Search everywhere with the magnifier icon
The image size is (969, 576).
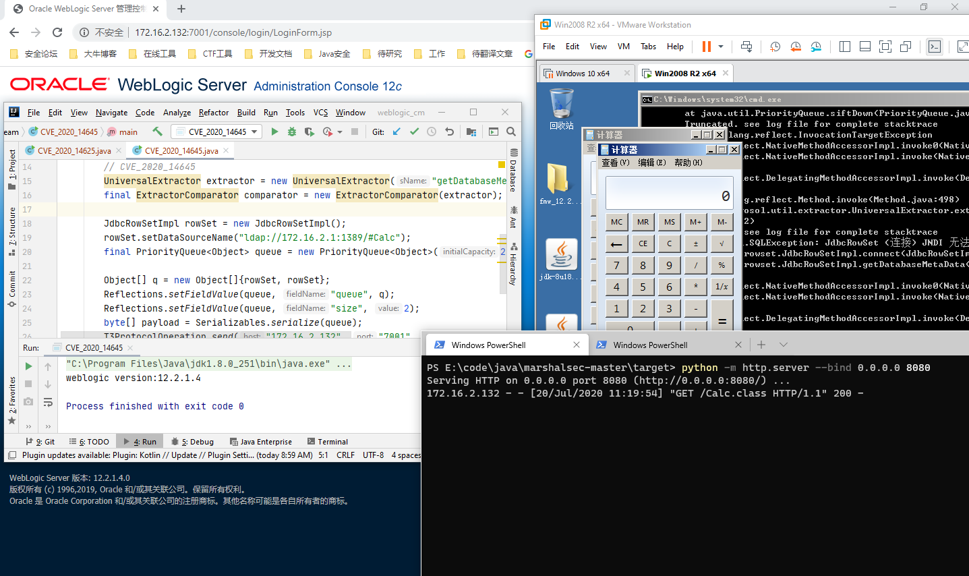511,132
